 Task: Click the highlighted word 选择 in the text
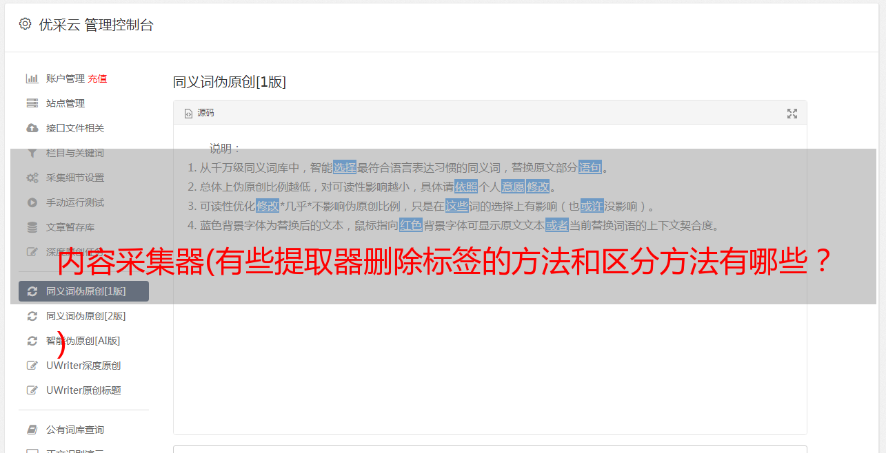tap(345, 167)
